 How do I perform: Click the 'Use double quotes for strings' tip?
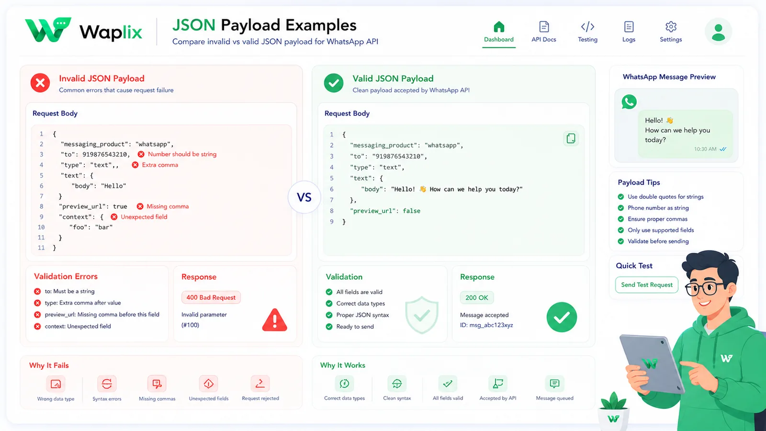(x=661, y=197)
